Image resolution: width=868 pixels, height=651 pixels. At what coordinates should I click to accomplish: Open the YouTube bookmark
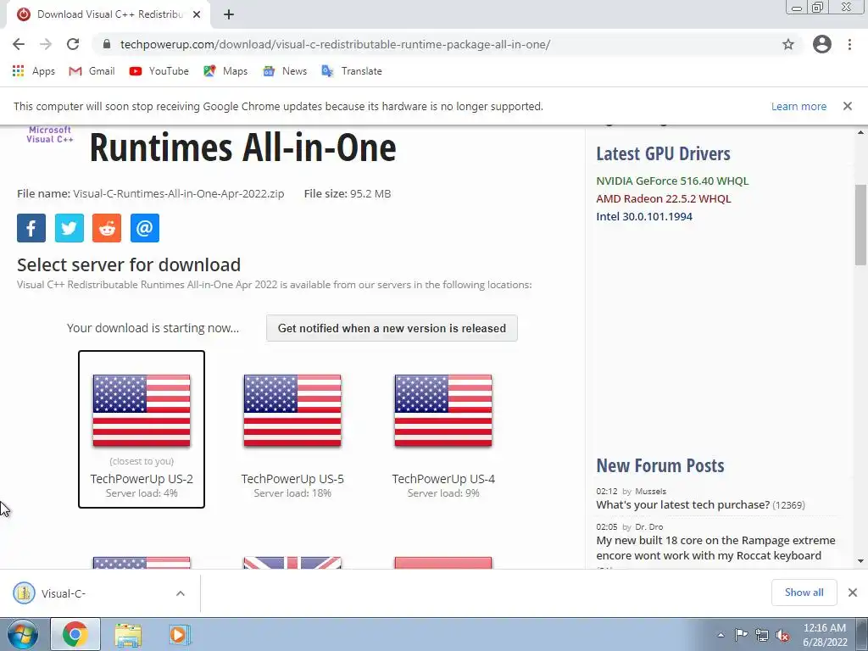(x=159, y=71)
